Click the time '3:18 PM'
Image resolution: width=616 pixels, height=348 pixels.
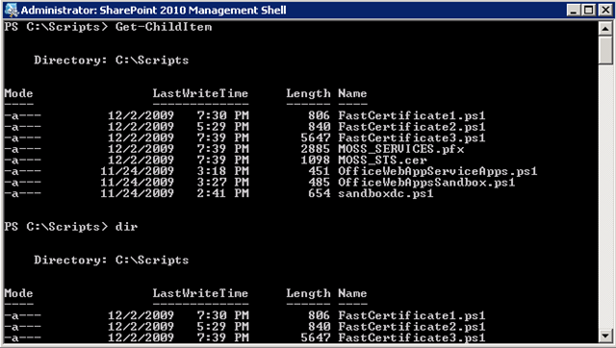click(x=222, y=171)
